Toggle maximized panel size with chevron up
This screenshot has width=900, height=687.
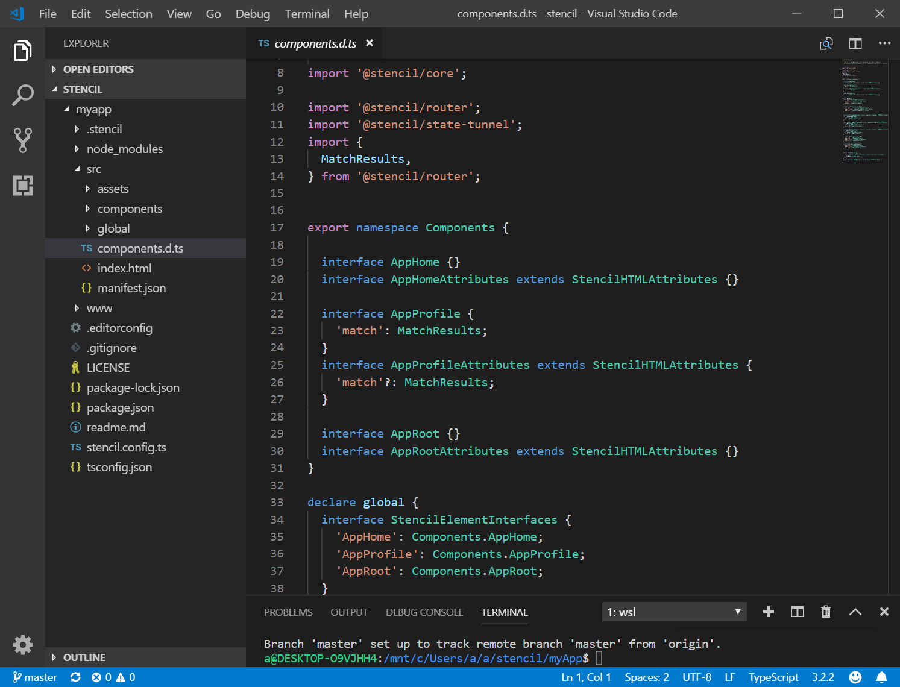pos(855,612)
